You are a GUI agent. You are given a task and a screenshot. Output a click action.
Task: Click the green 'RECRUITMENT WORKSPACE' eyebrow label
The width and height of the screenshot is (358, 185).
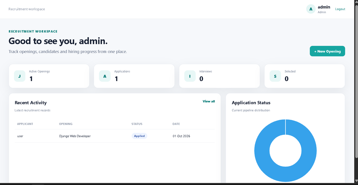(33, 32)
